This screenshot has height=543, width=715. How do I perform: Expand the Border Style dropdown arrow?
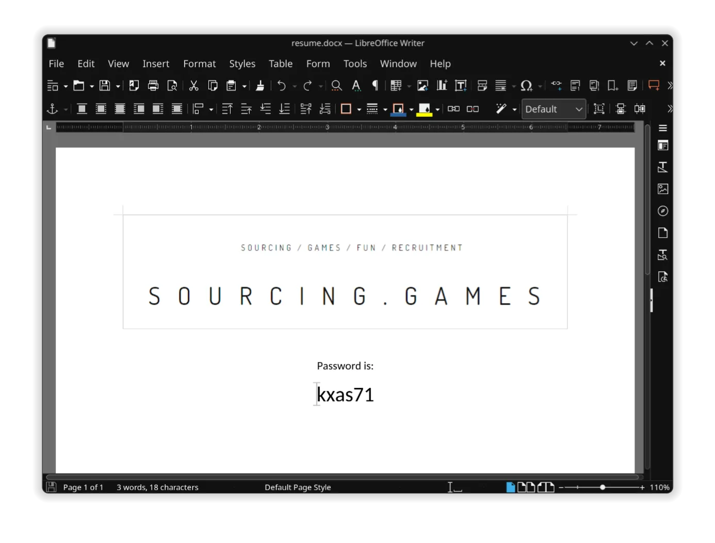pos(385,109)
